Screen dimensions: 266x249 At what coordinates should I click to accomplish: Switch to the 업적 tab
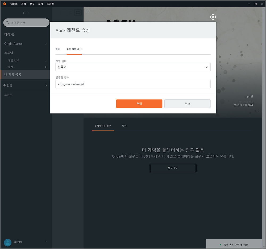[x=124, y=126]
